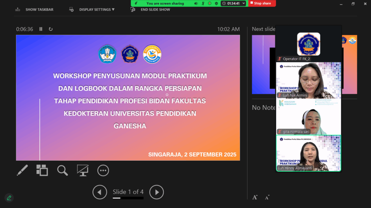
Task: Toggle shared computer sound speaker icon
Action: [196, 3]
